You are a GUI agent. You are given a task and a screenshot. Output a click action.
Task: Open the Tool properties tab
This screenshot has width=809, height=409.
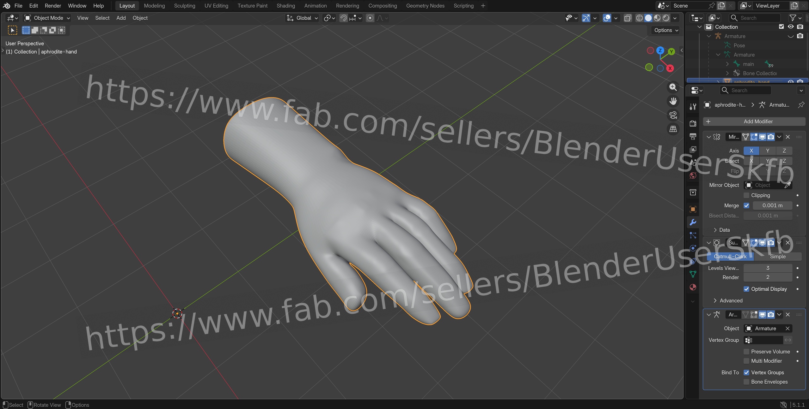tap(693, 107)
